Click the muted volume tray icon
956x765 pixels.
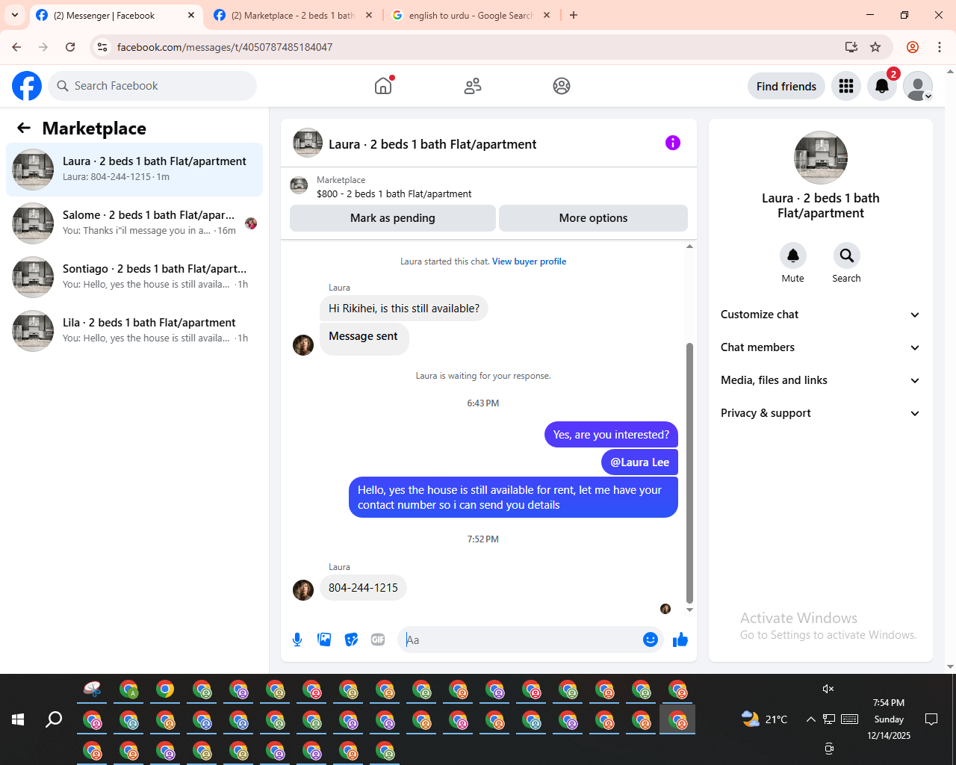[828, 689]
